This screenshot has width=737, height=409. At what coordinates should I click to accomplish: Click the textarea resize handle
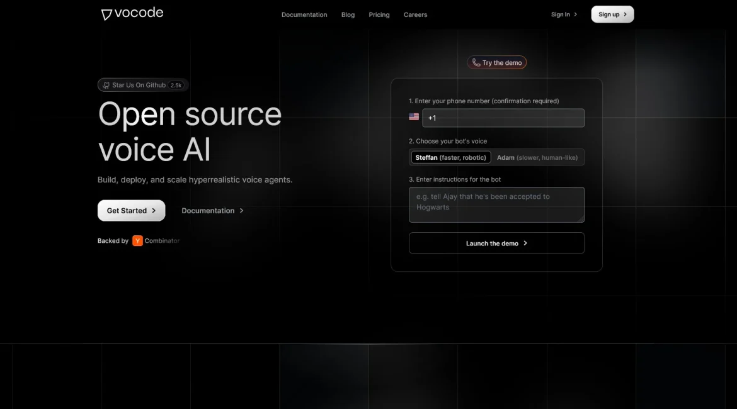pyautogui.click(x=581, y=220)
